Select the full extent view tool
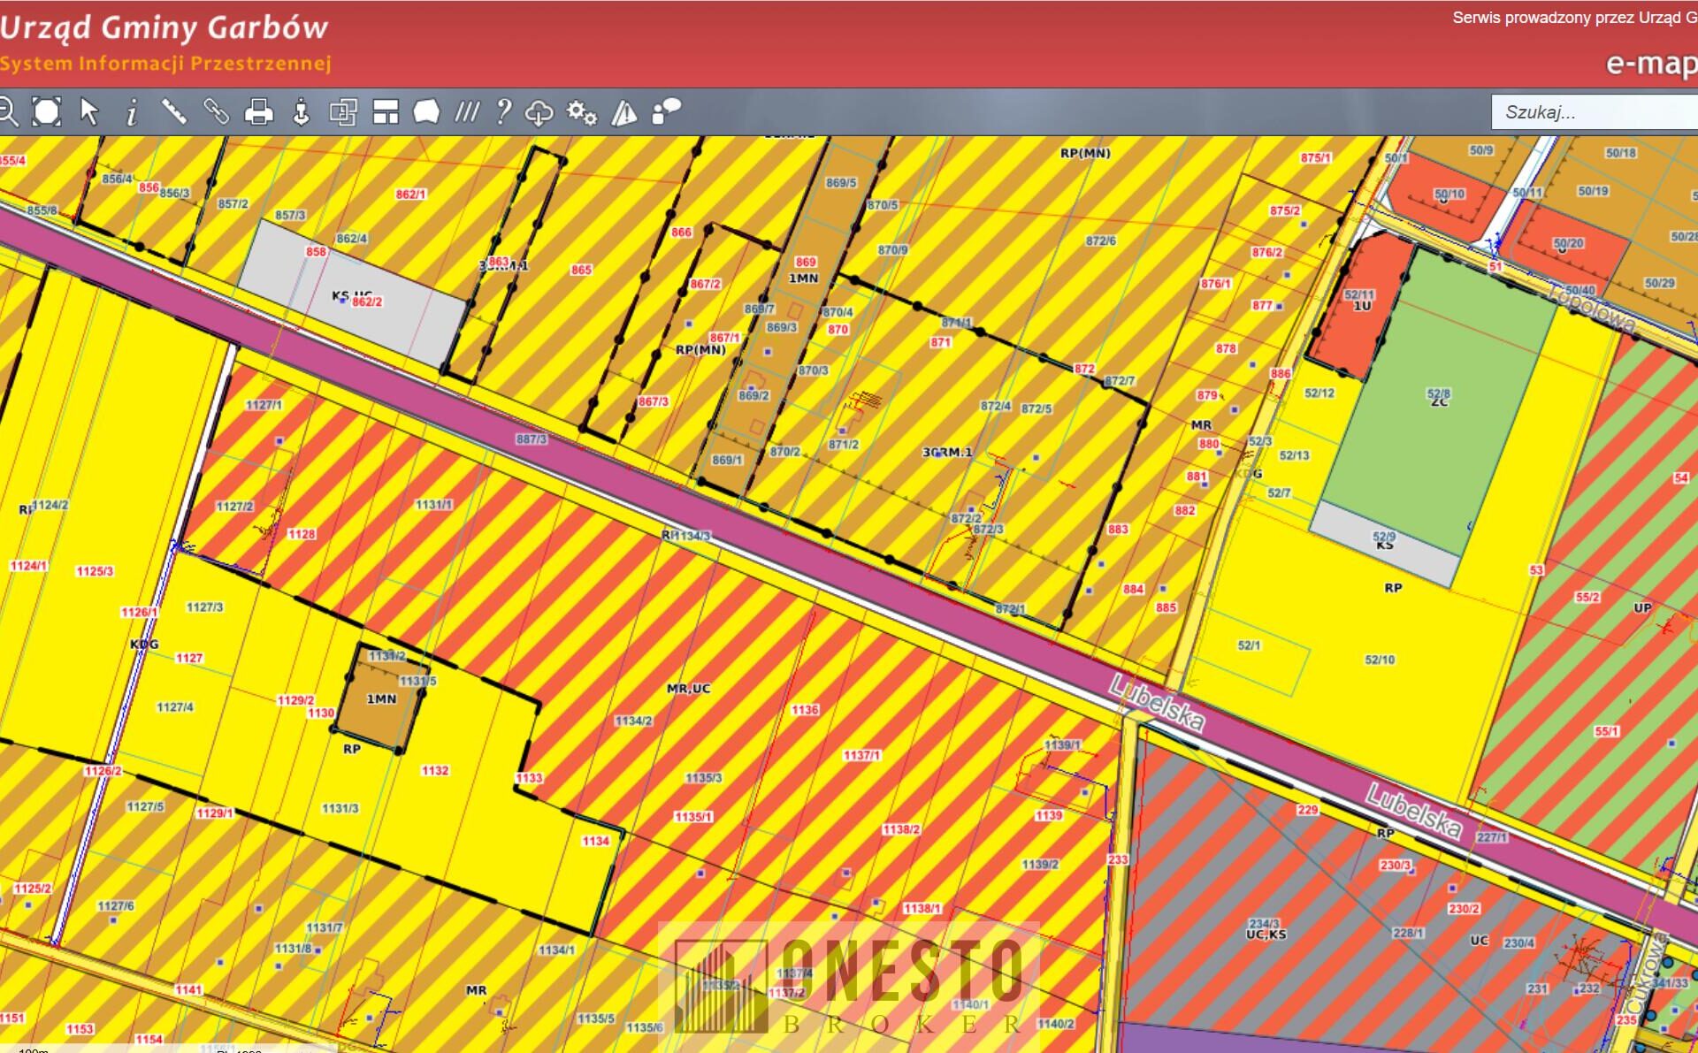This screenshot has height=1053, width=1698. tap(47, 112)
